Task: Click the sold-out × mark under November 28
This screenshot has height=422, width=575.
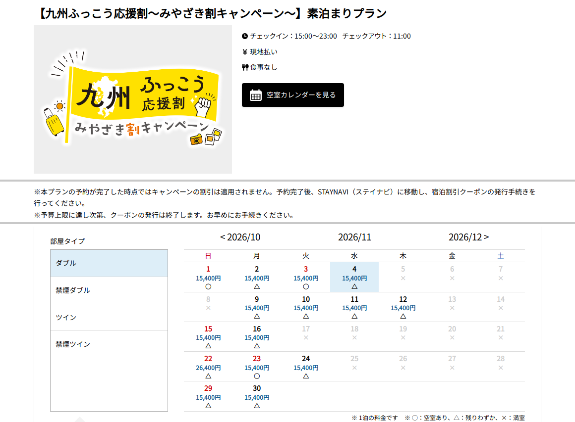Action: tap(501, 368)
